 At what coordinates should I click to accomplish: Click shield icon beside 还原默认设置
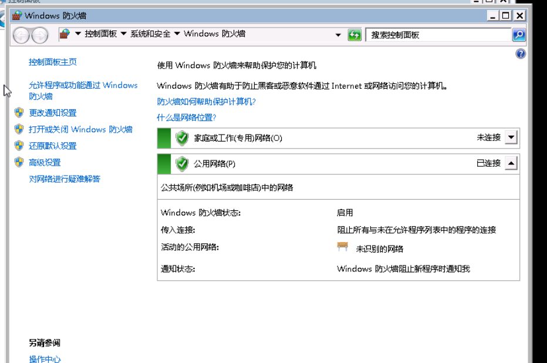[x=19, y=146]
